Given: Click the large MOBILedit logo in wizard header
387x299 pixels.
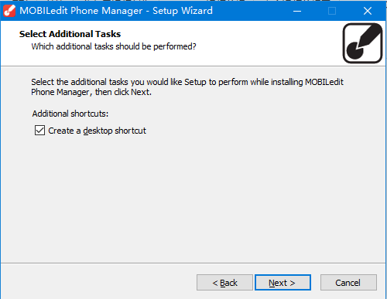Looking at the screenshot, I should coord(362,43).
